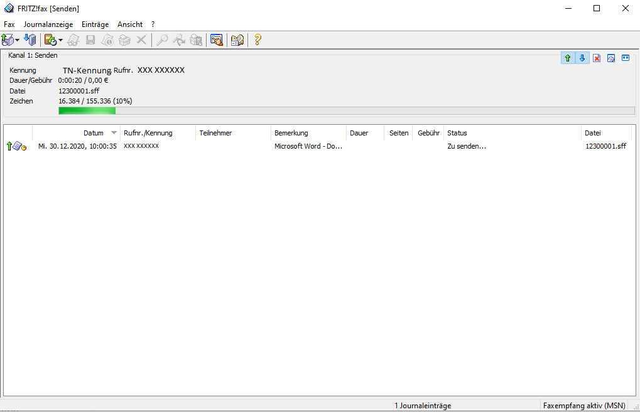Expand the journal folder icon dropdown arrow
Image resolution: width=640 pixels, height=412 pixels.
click(x=60, y=41)
